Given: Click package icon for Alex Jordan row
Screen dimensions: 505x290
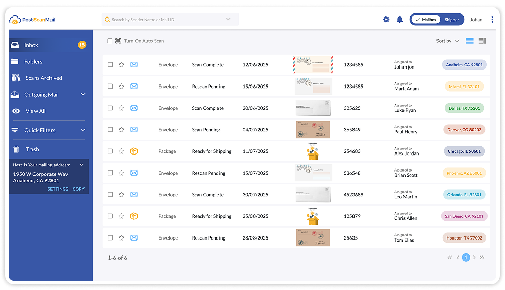Looking at the screenshot, I should point(134,151).
